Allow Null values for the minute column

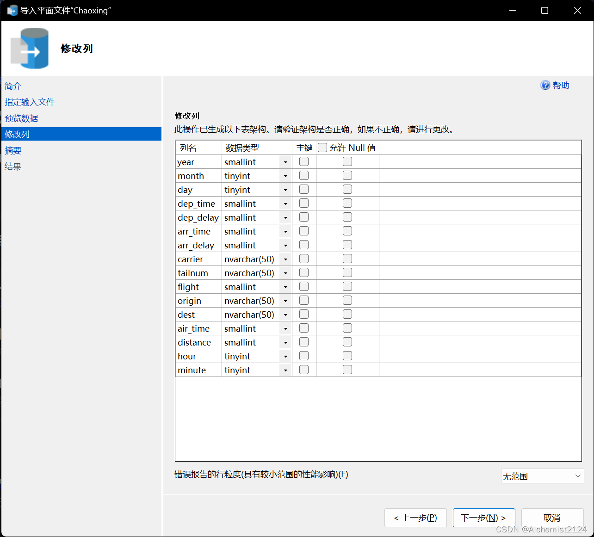click(x=347, y=369)
